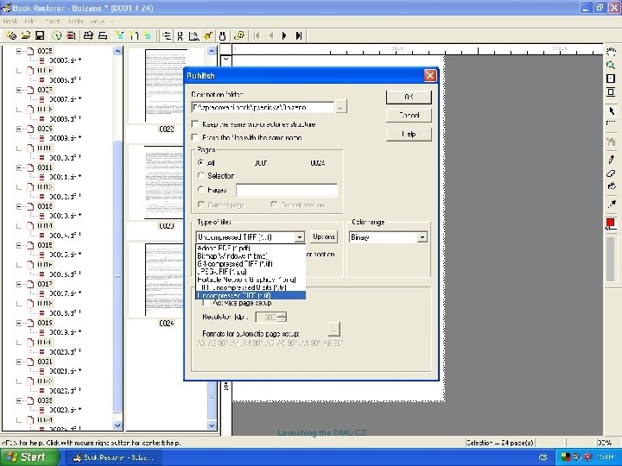This screenshot has width=622, height=466.
Task: Choose 'Bitmap Windows (*.bmp)' file type
Action: (x=251, y=256)
